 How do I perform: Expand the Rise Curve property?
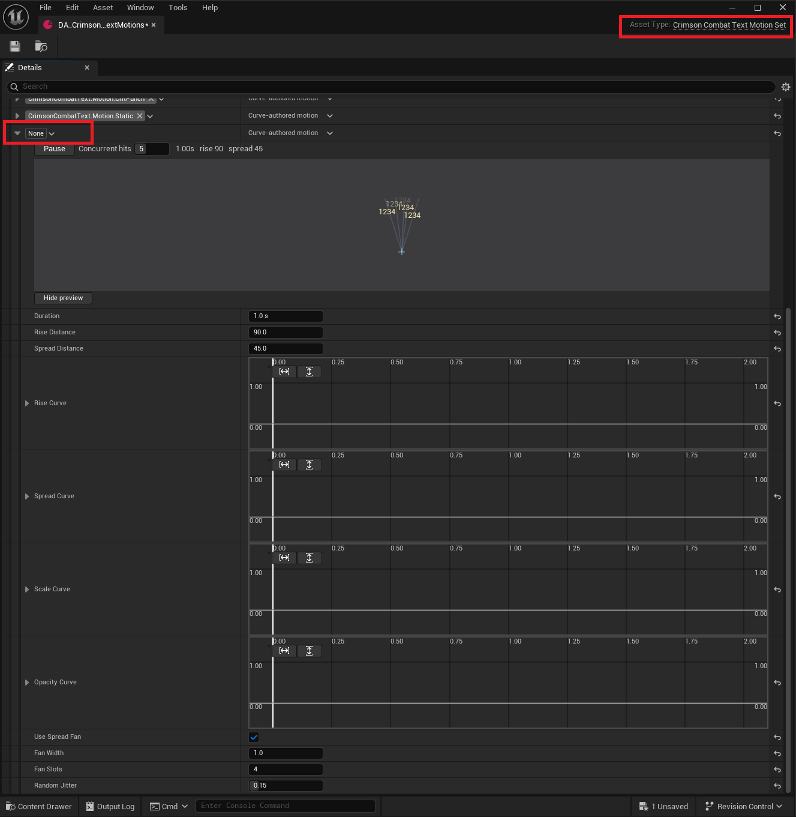(x=27, y=403)
